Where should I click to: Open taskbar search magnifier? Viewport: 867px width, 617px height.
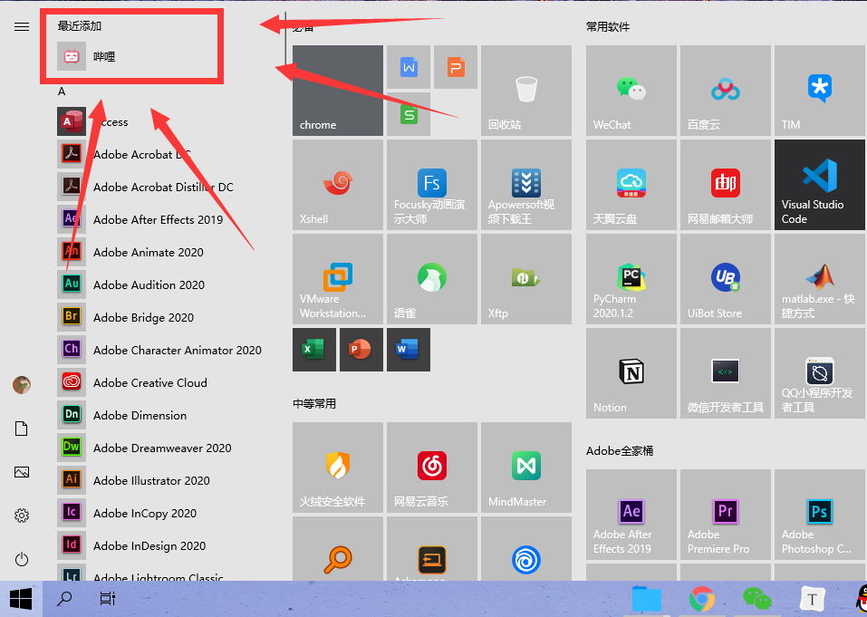pos(64,599)
